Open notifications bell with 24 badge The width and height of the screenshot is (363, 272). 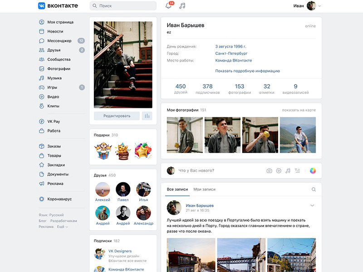[169, 6]
